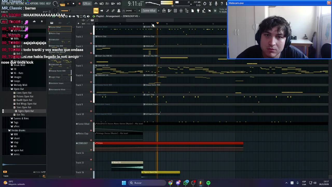332x187 pixels.
Task: Switch playlist header to NOTE mode
Action: [84, 24]
